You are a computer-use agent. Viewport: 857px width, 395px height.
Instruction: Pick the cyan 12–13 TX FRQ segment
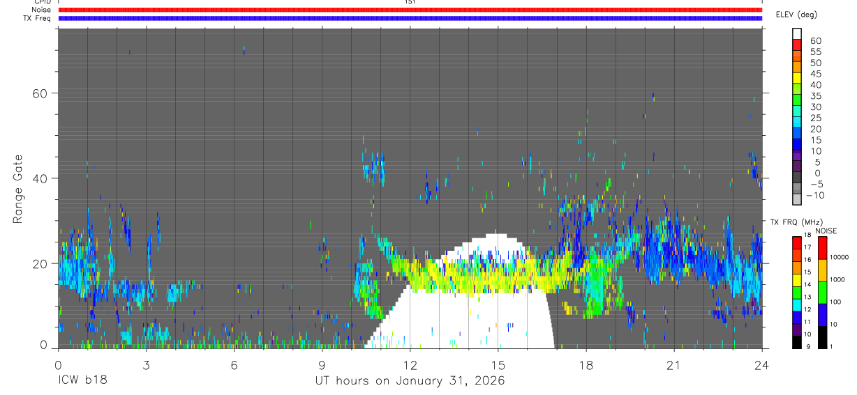pos(797,304)
